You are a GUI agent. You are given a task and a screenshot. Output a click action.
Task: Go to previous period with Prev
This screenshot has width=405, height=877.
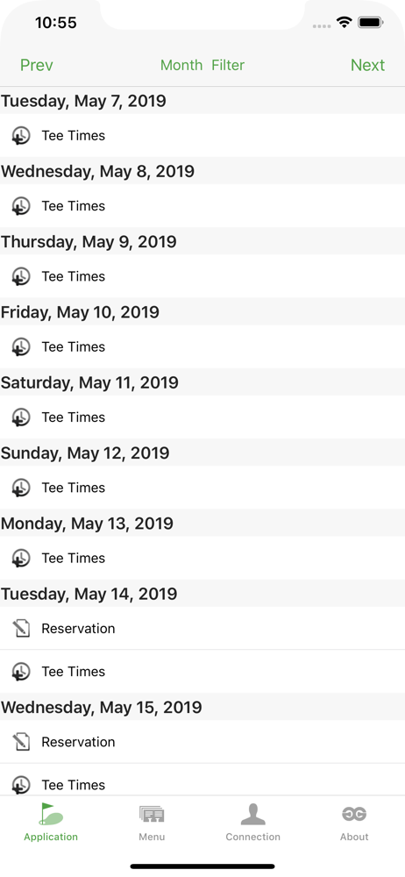click(36, 65)
